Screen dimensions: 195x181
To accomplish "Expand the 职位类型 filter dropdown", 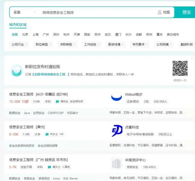I will tap(43, 44).
